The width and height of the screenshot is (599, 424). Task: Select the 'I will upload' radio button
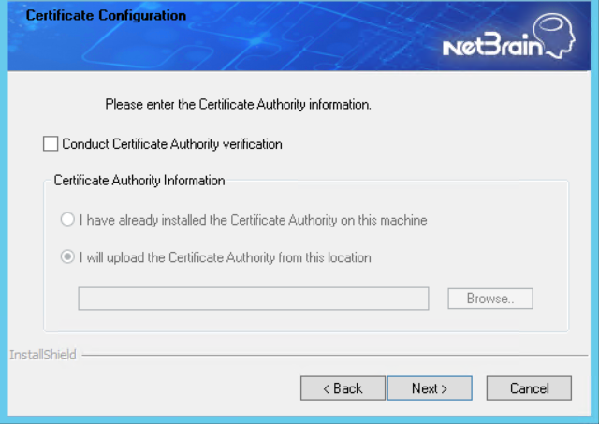click(x=67, y=257)
